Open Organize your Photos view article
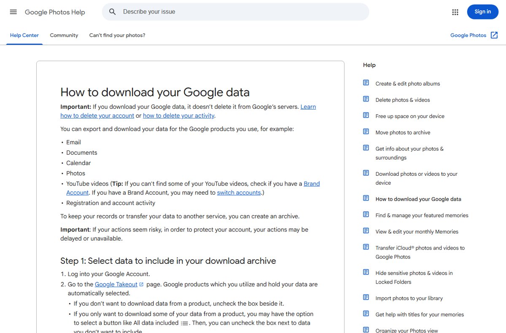The width and height of the screenshot is (506, 333). tap(407, 330)
